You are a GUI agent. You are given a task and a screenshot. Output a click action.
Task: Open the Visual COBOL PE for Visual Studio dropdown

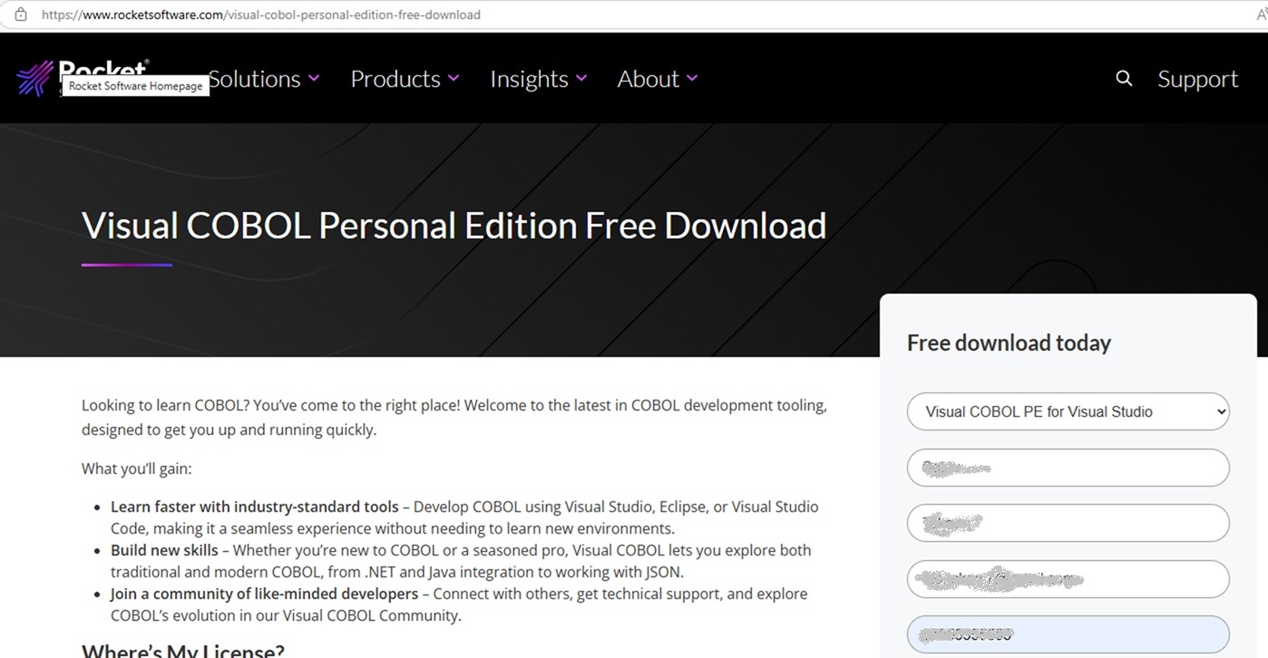pyautogui.click(x=1068, y=411)
